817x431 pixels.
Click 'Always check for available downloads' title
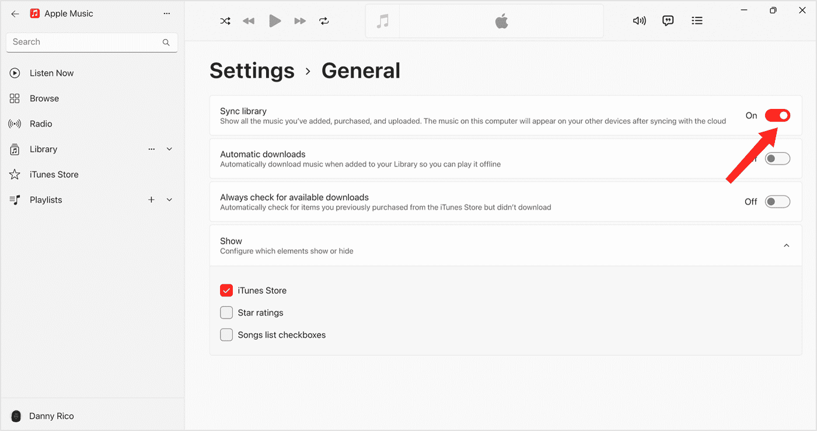[294, 197]
